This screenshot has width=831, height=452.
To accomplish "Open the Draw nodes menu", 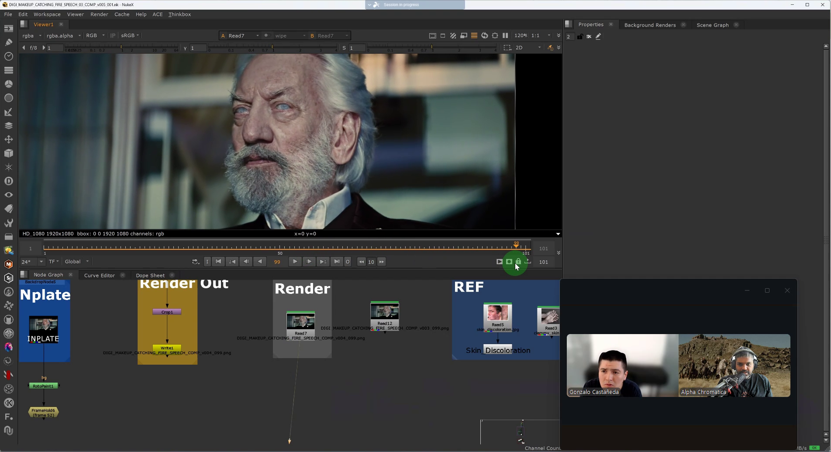I will 9,42.
